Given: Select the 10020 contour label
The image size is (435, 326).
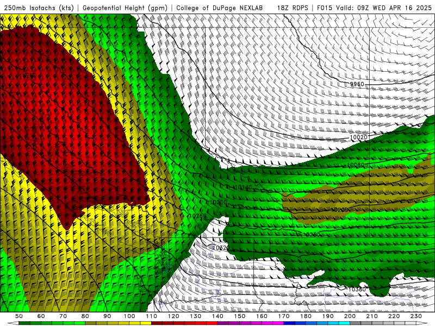Looking at the screenshot, I should pyautogui.click(x=358, y=137).
